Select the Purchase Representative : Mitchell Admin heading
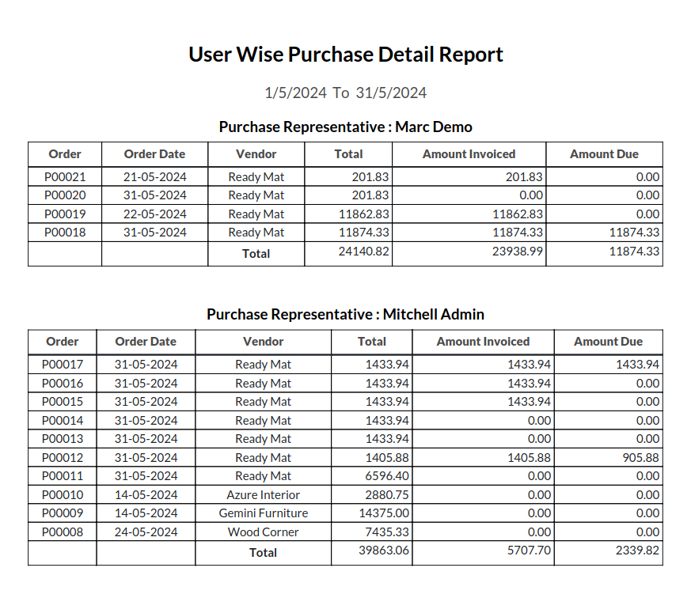 345,314
